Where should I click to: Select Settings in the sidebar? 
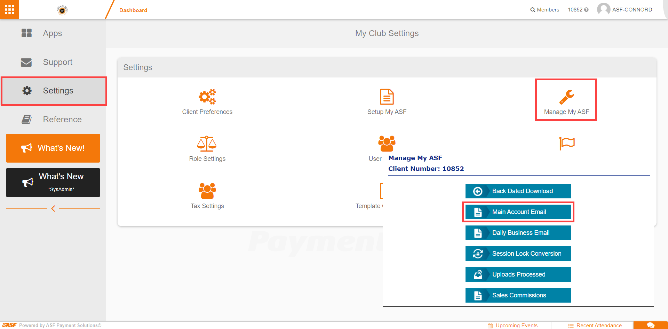tap(54, 91)
